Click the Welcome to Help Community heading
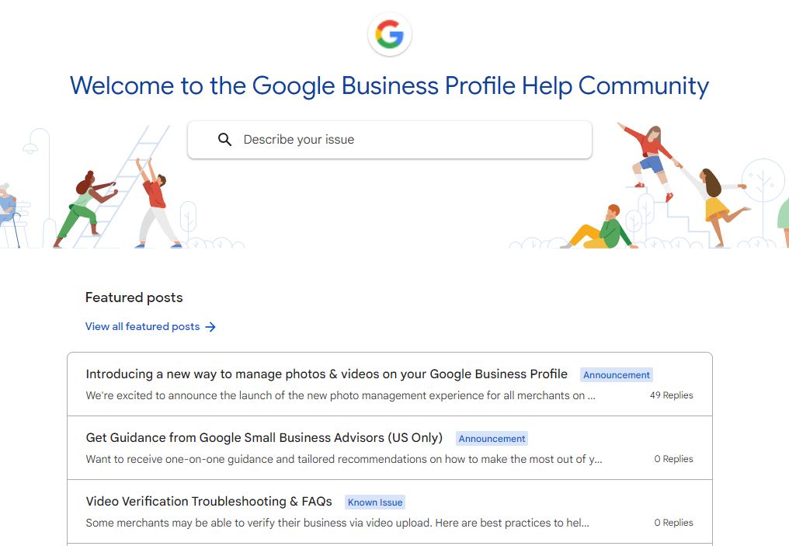This screenshot has width=789, height=546. click(390, 85)
